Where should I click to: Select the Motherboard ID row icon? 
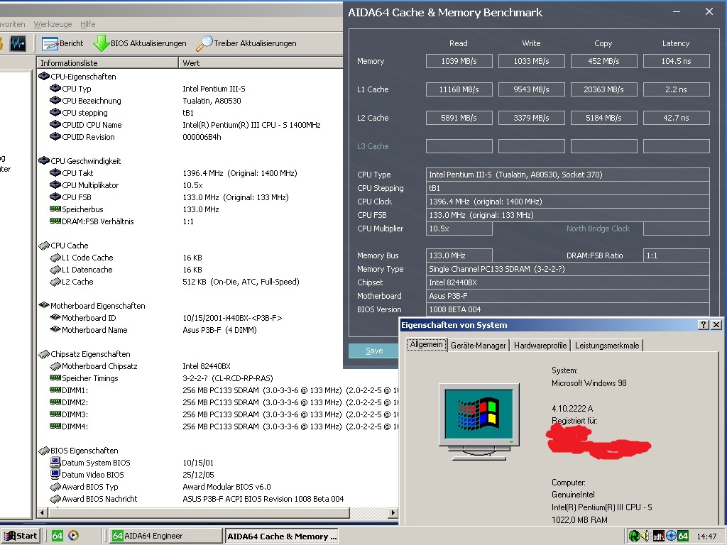tap(55, 317)
